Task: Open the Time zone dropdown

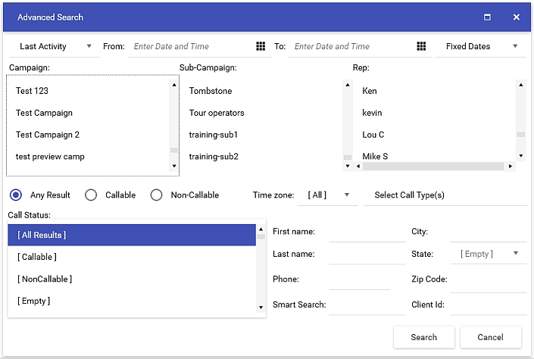Action: (x=328, y=195)
